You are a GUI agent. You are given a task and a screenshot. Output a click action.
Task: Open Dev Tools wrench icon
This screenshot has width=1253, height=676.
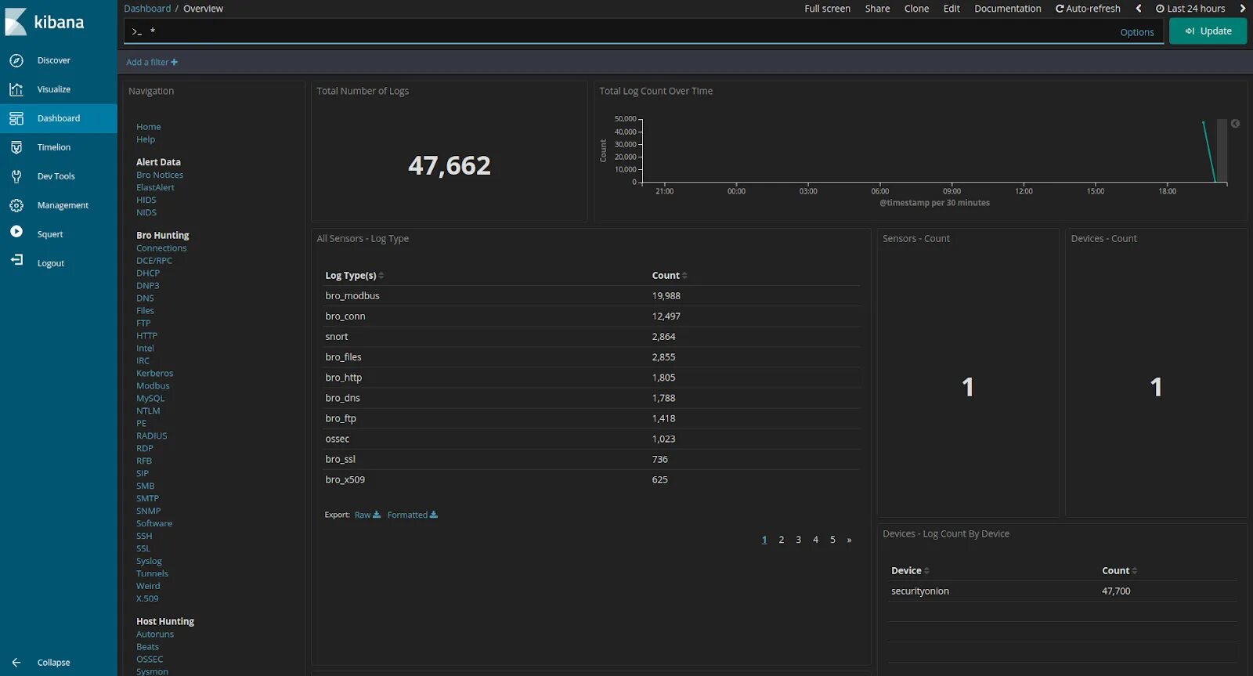[x=16, y=176]
